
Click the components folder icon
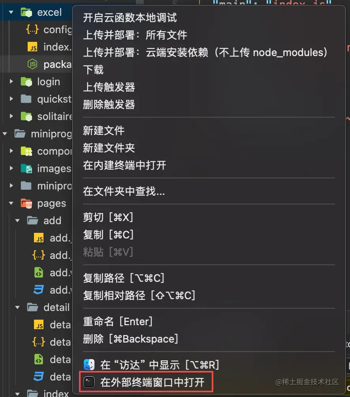tap(26, 151)
